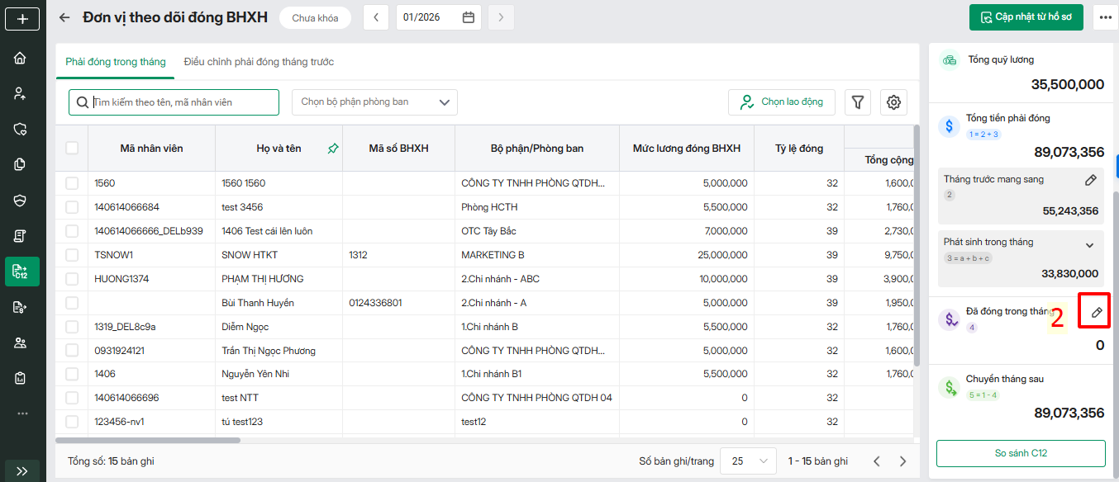Image resolution: width=1119 pixels, height=482 pixels.
Task: Switch to Điều chỉnh phải đóng tháng trước tab
Action: (x=259, y=62)
